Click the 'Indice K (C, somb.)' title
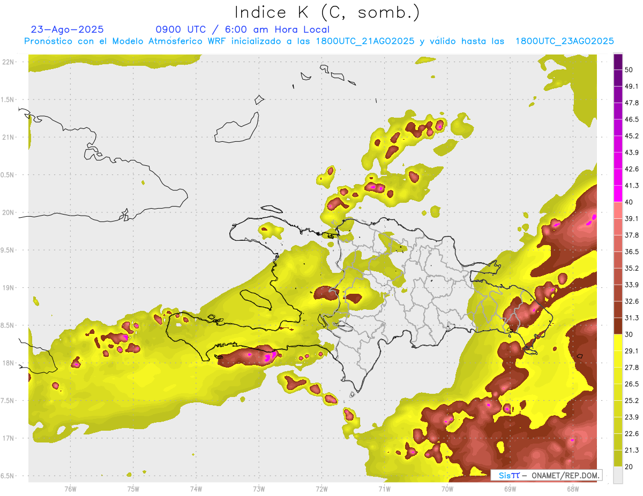Screen dimensions: 643x496 [x=327, y=12]
